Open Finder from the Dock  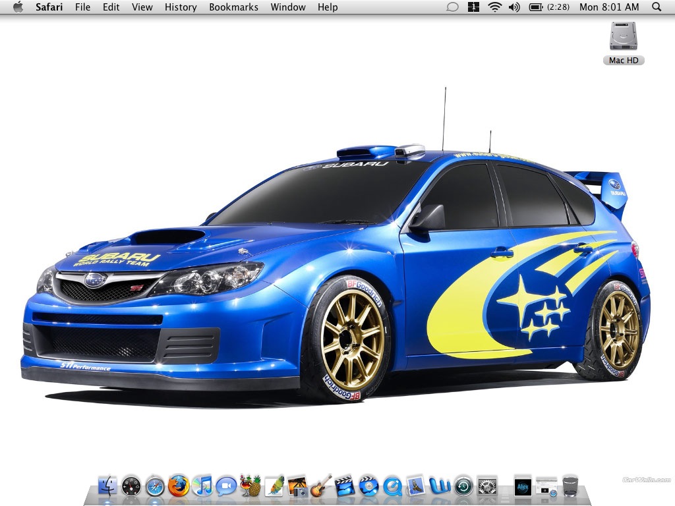107,486
